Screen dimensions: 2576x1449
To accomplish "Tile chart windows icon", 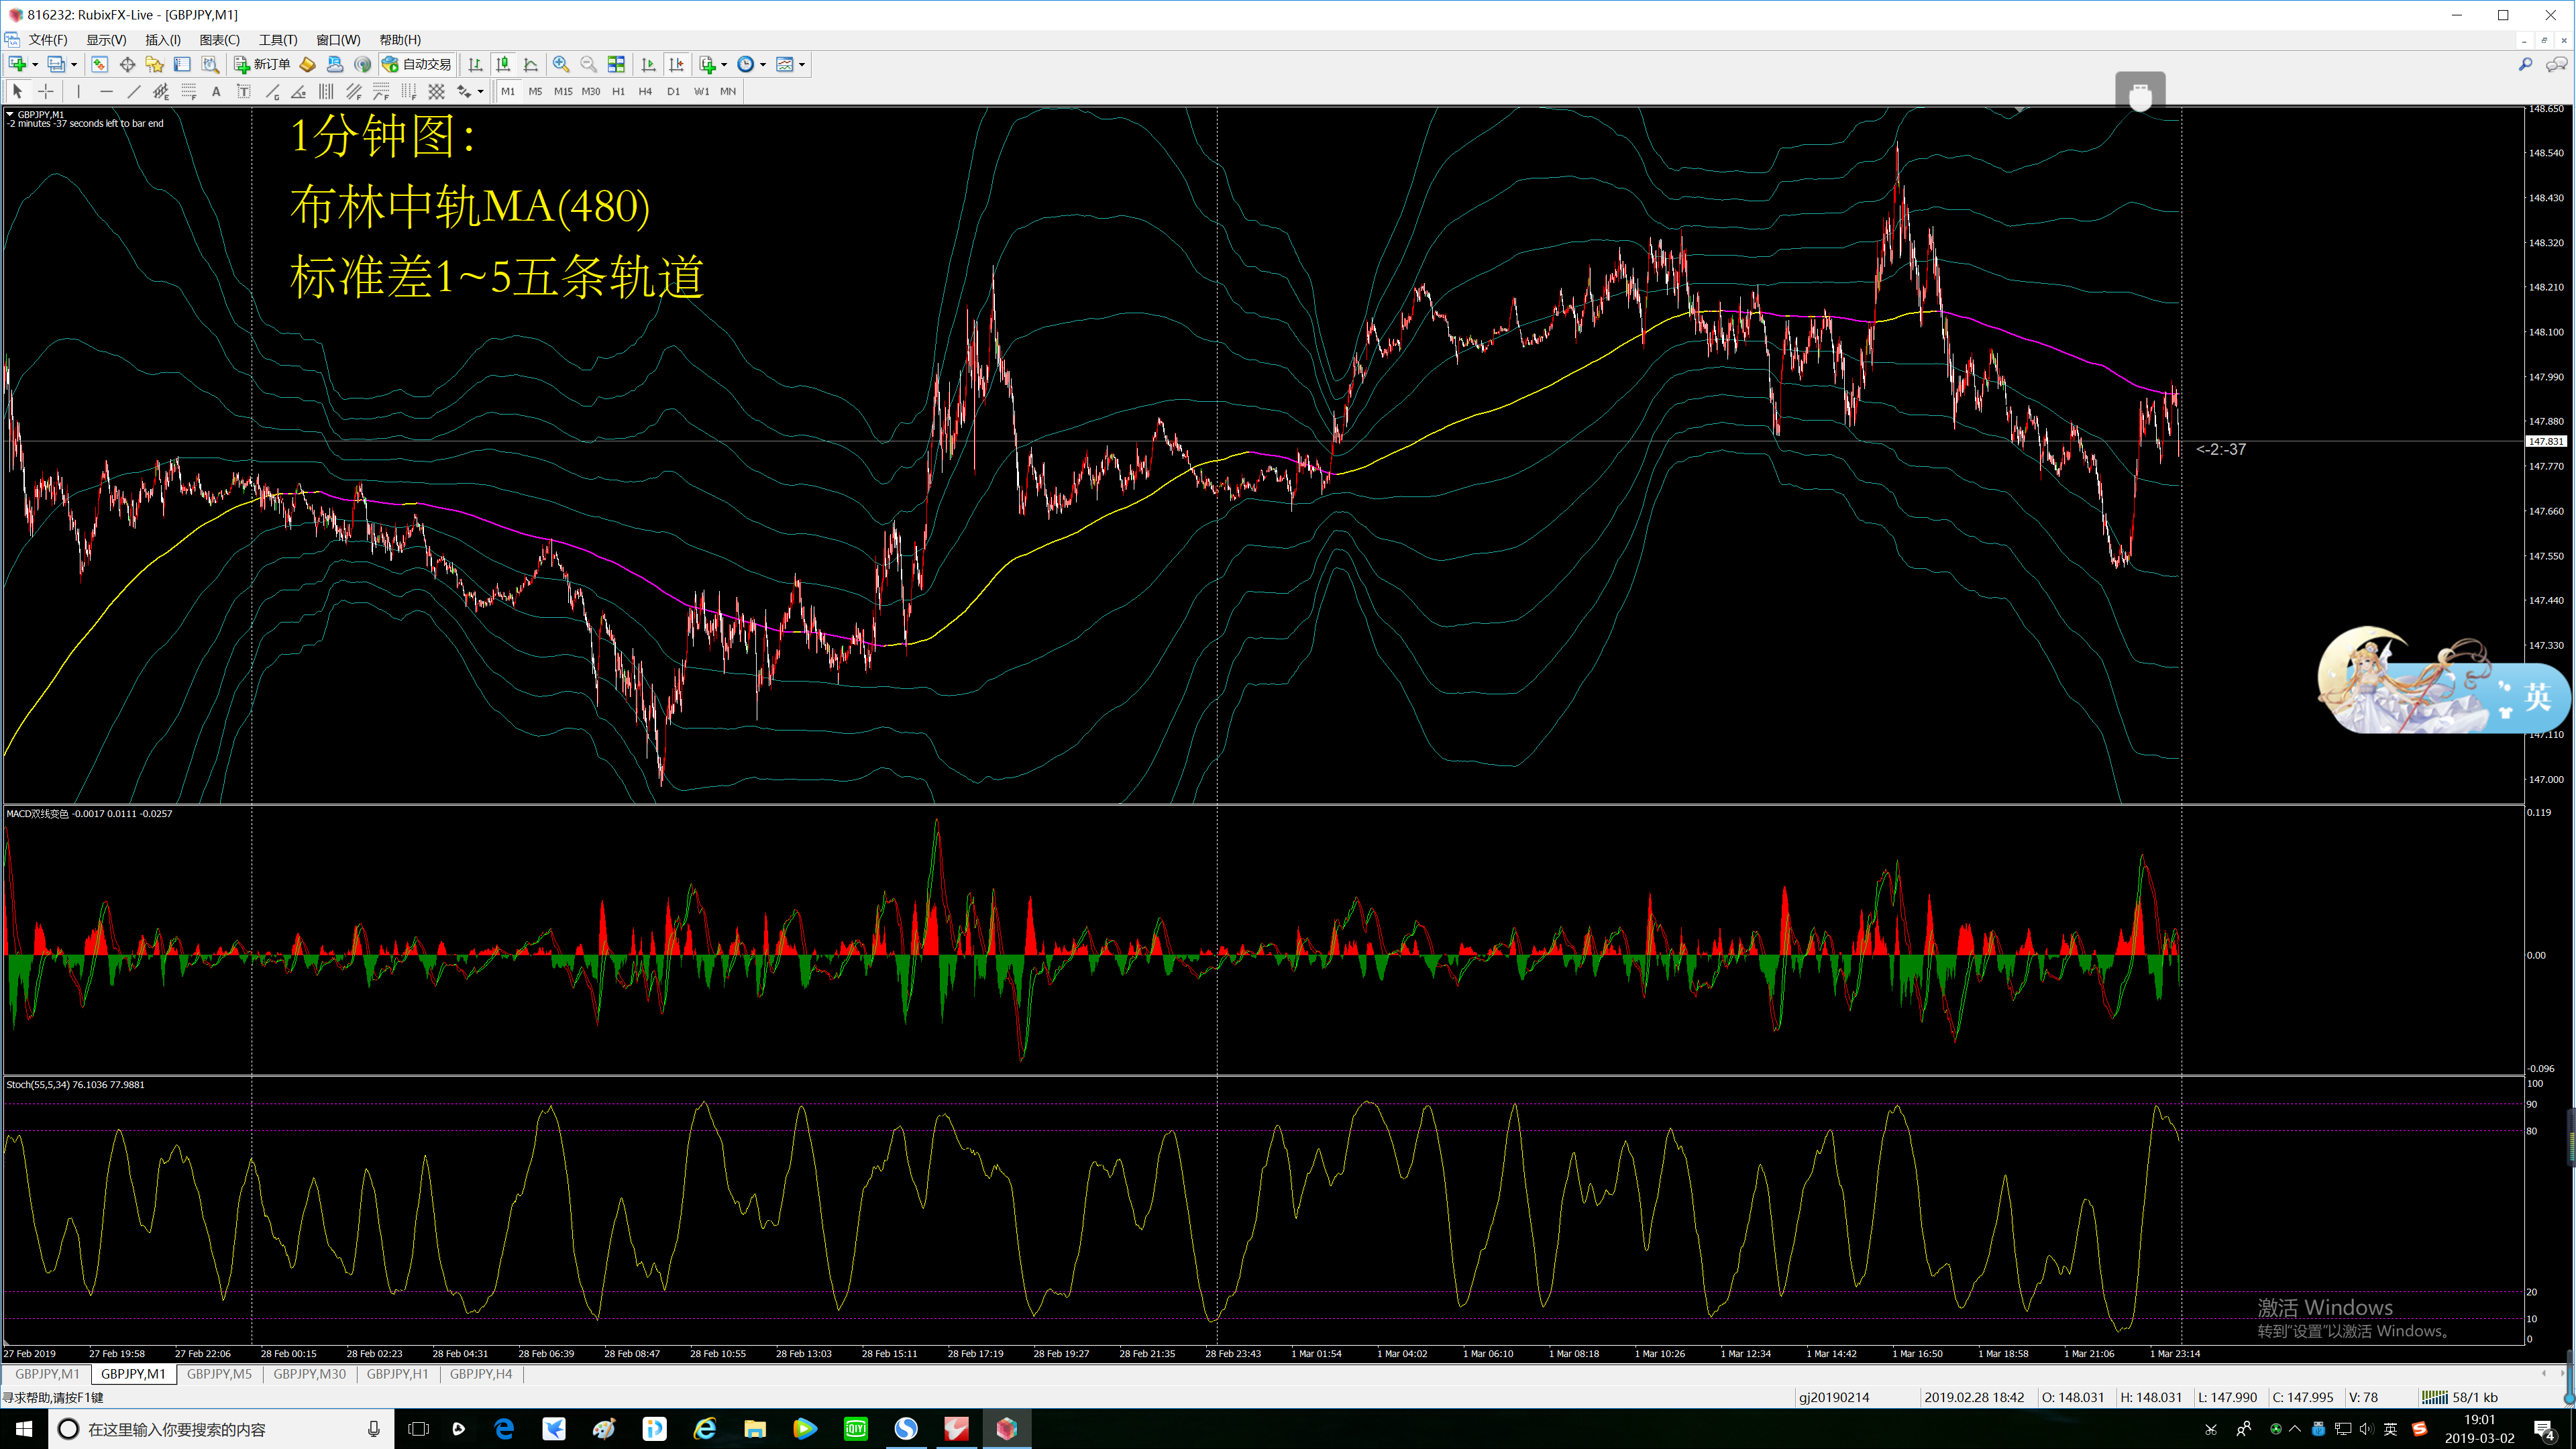I will tap(617, 64).
